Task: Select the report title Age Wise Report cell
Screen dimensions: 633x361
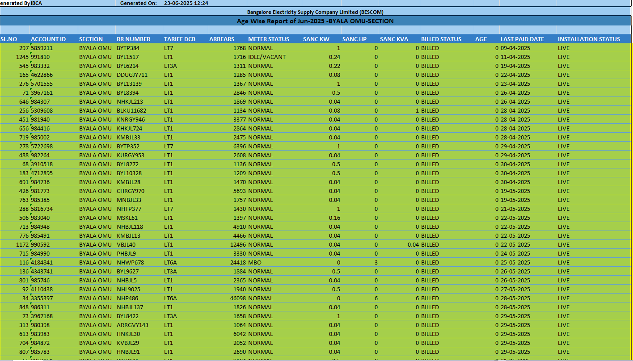Action: coord(315,21)
